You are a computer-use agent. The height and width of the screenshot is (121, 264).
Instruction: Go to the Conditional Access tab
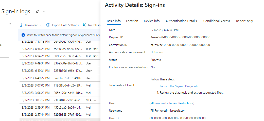tap(217, 21)
